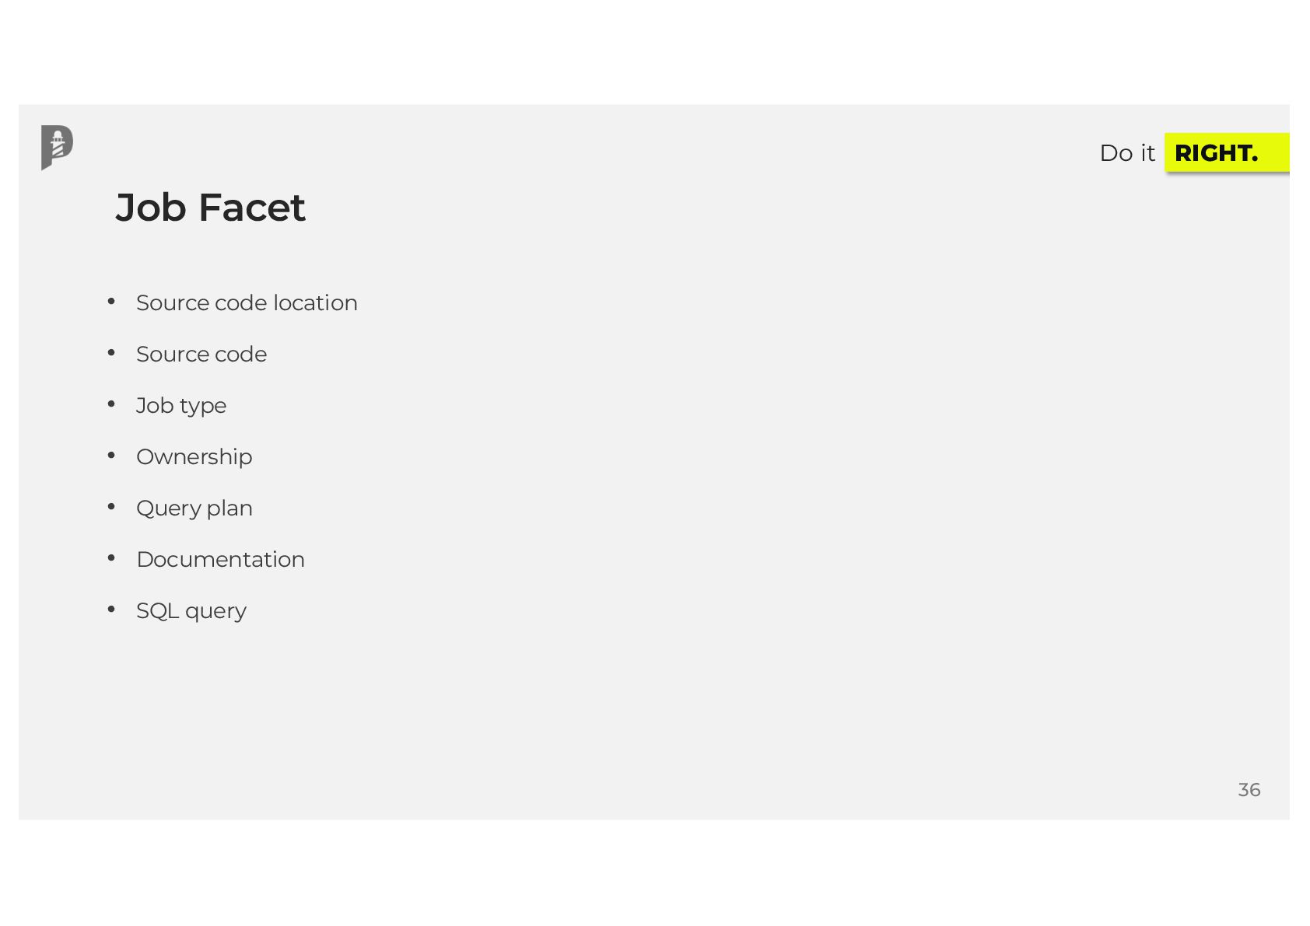Click bullet dot before Source code location
The height and width of the screenshot is (926, 1310).
(111, 302)
